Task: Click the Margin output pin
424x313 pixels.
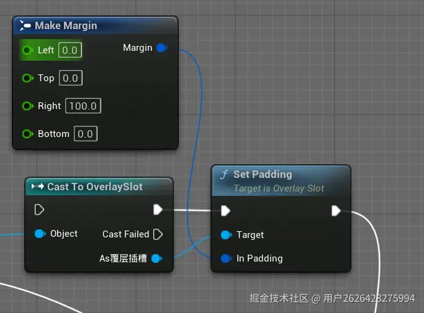Action: click(x=161, y=48)
